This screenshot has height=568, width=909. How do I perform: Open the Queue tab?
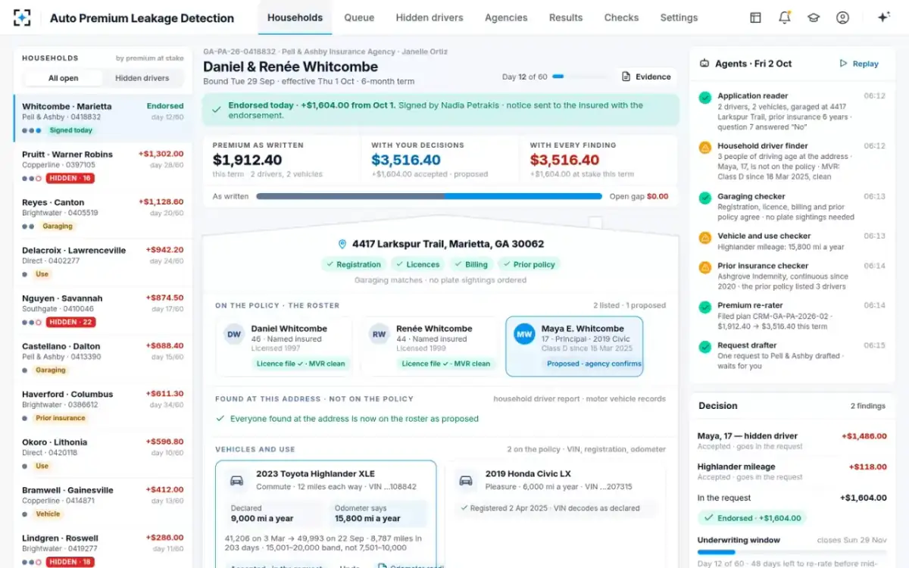click(x=359, y=17)
